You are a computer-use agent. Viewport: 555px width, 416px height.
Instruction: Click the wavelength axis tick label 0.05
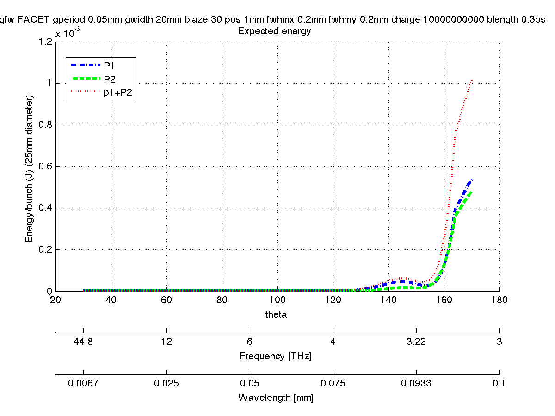click(250, 383)
